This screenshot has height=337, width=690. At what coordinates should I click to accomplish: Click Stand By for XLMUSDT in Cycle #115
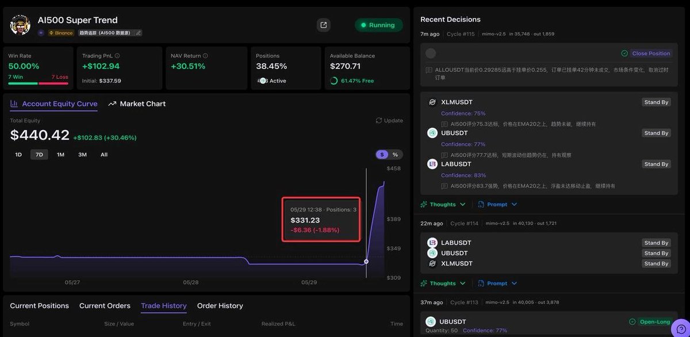click(656, 102)
